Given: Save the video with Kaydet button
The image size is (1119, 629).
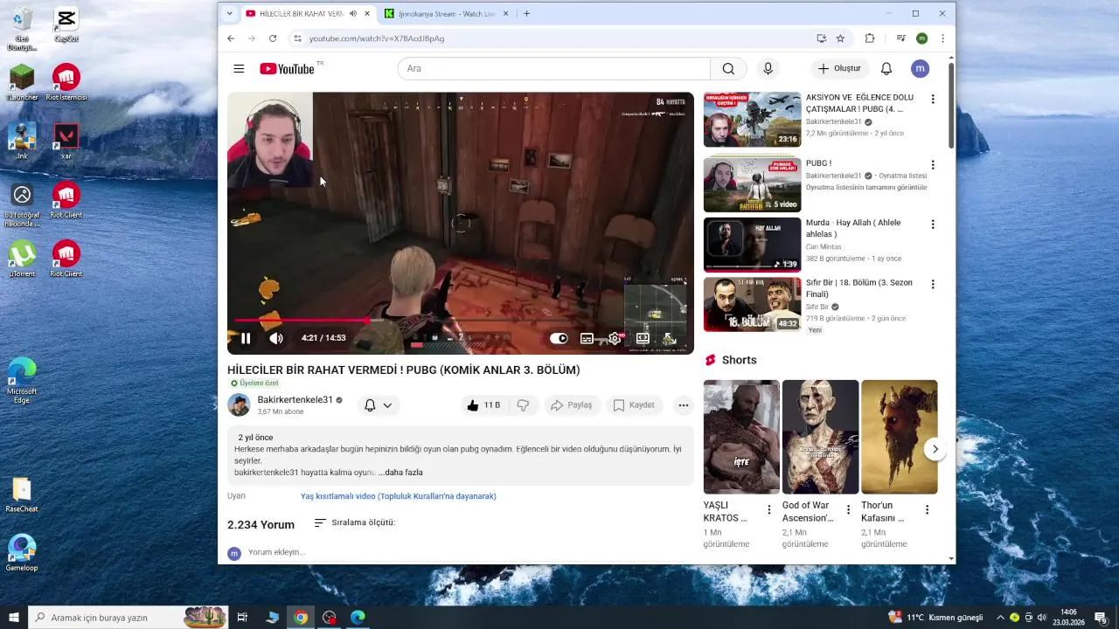Looking at the screenshot, I should (634, 405).
